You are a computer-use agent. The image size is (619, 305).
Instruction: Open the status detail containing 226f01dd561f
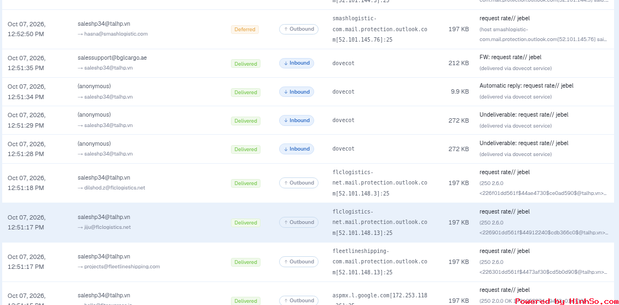click(x=543, y=188)
